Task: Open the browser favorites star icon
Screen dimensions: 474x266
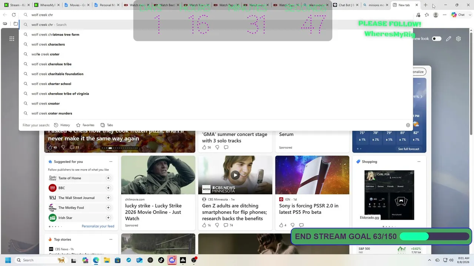Action: click(427, 15)
